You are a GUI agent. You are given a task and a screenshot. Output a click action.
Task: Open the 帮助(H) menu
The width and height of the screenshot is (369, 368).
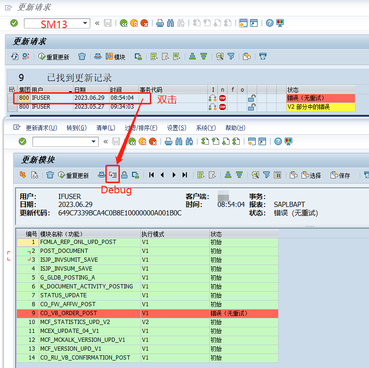pos(235,128)
